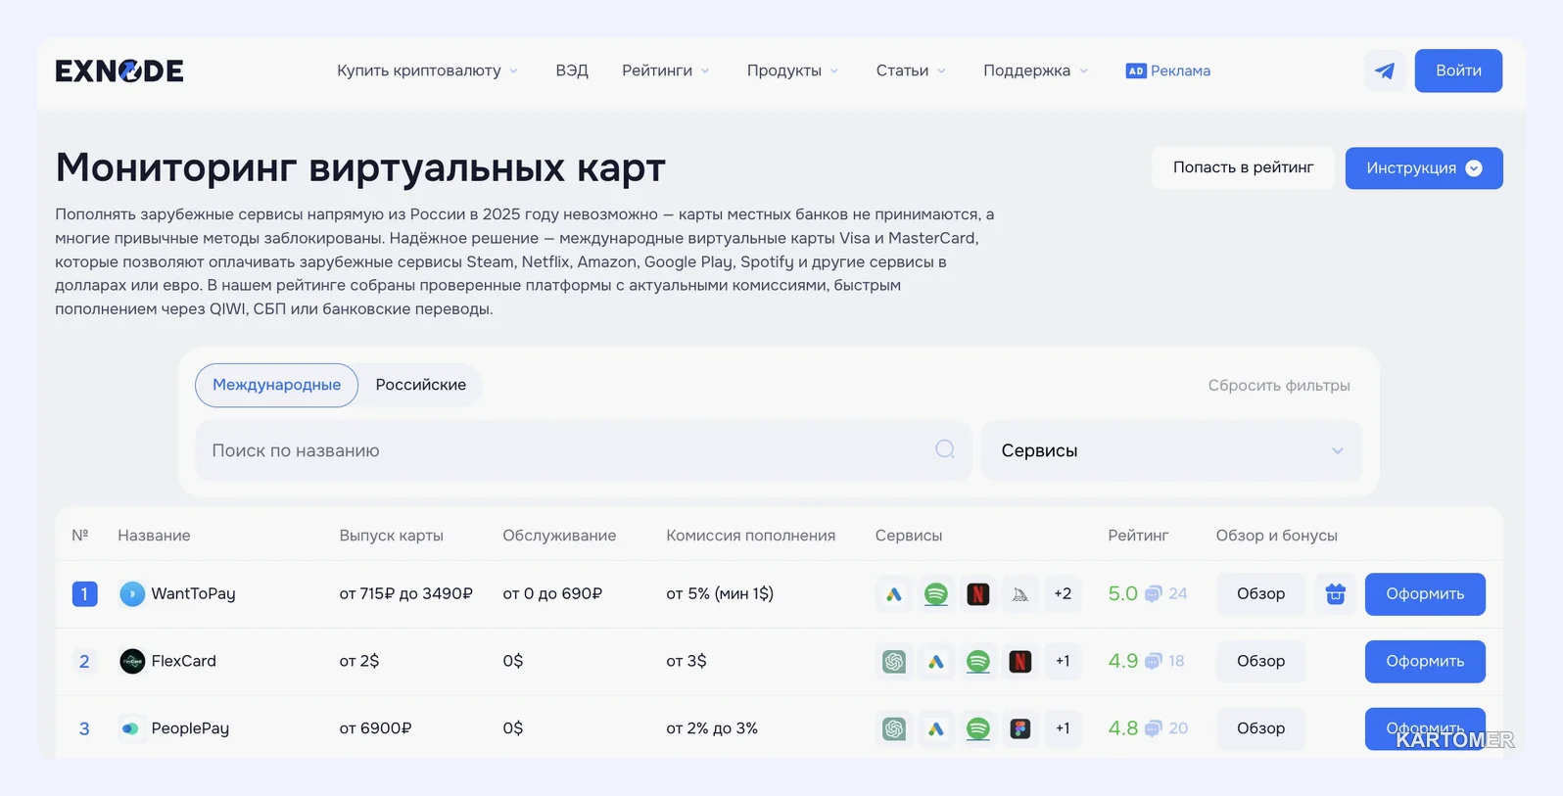Click the FlexCard logo icon
Viewport: 1563px width, 796px height.
click(132, 661)
